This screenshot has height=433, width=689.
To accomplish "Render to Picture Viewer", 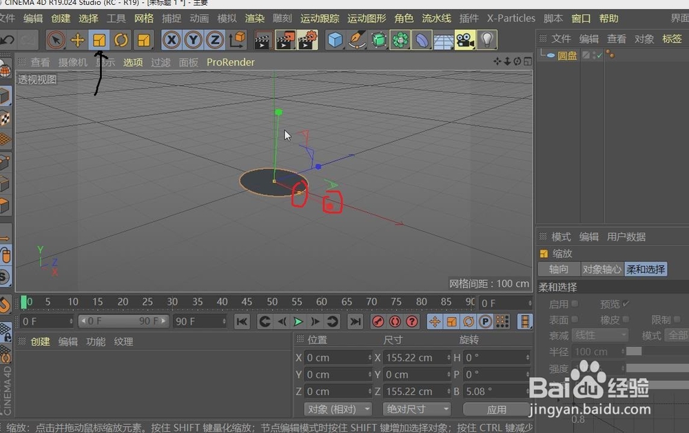I will [x=285, y=41].
